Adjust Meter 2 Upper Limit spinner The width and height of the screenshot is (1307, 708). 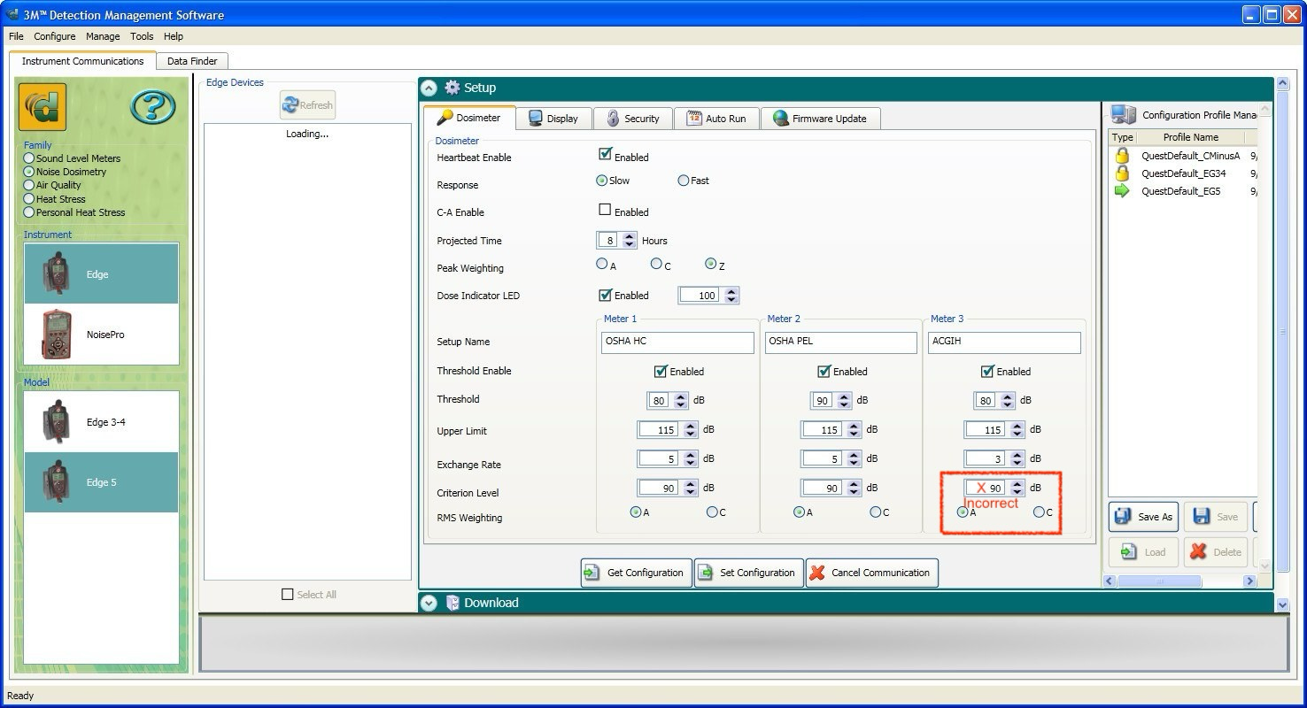pos(854,429)
